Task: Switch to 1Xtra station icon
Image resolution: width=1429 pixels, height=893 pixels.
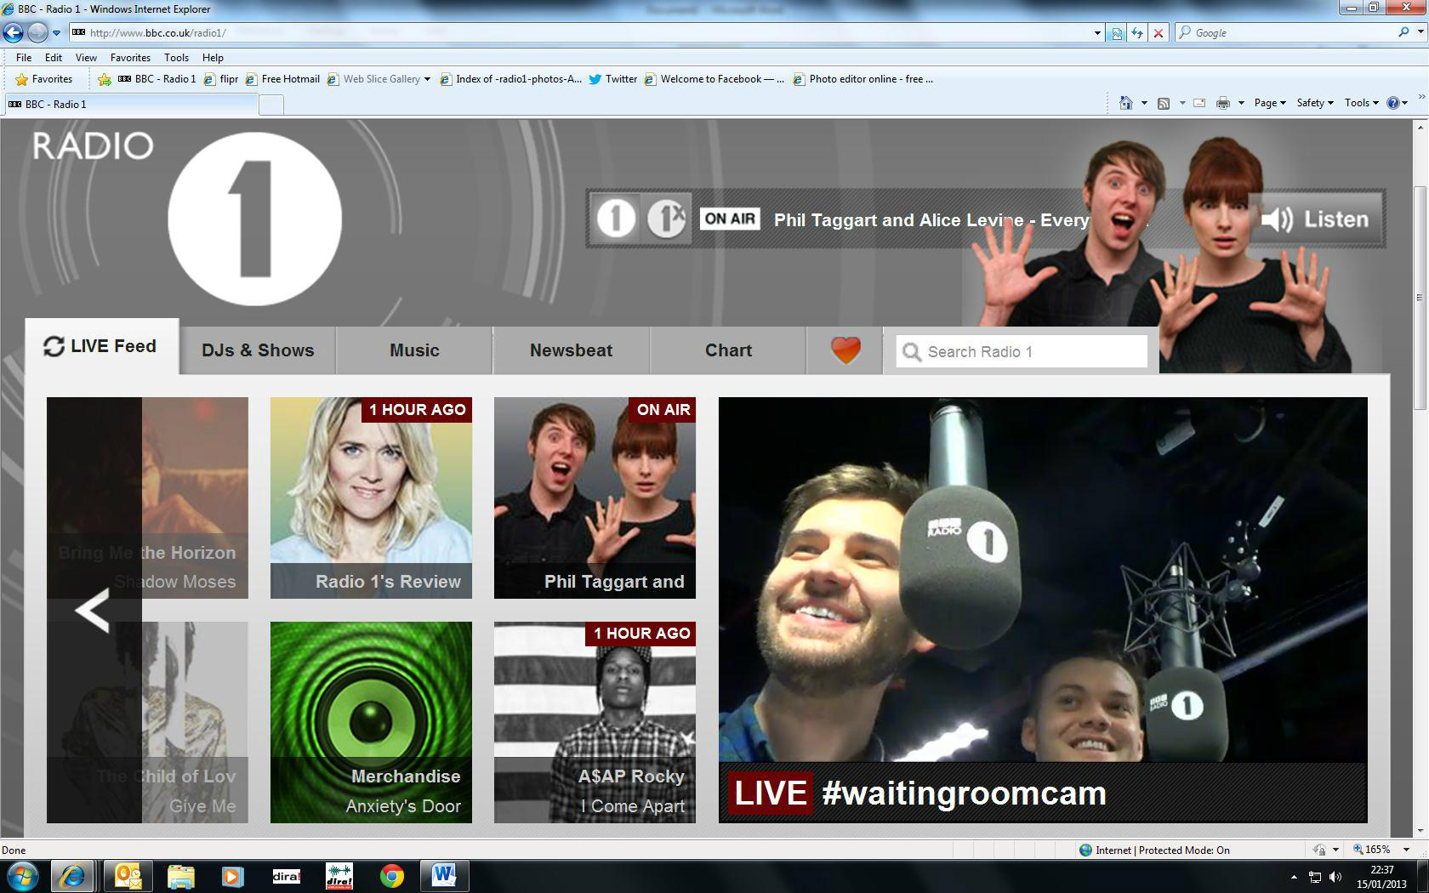Action: pyautogui.click(x=666, y=219)
